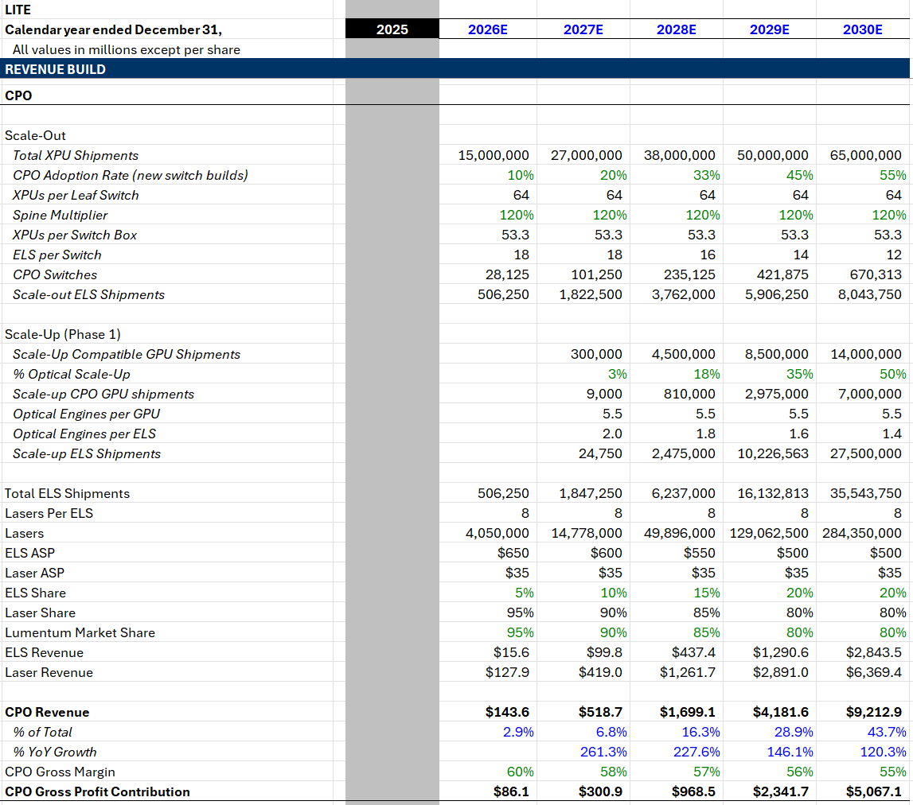Click the XPUs per Leaf Switch label
The height and width of the screenshot is (805, 913).
pos(76,195)
